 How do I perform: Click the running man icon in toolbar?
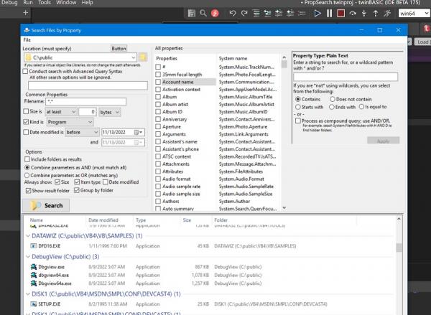coord(387,13)
